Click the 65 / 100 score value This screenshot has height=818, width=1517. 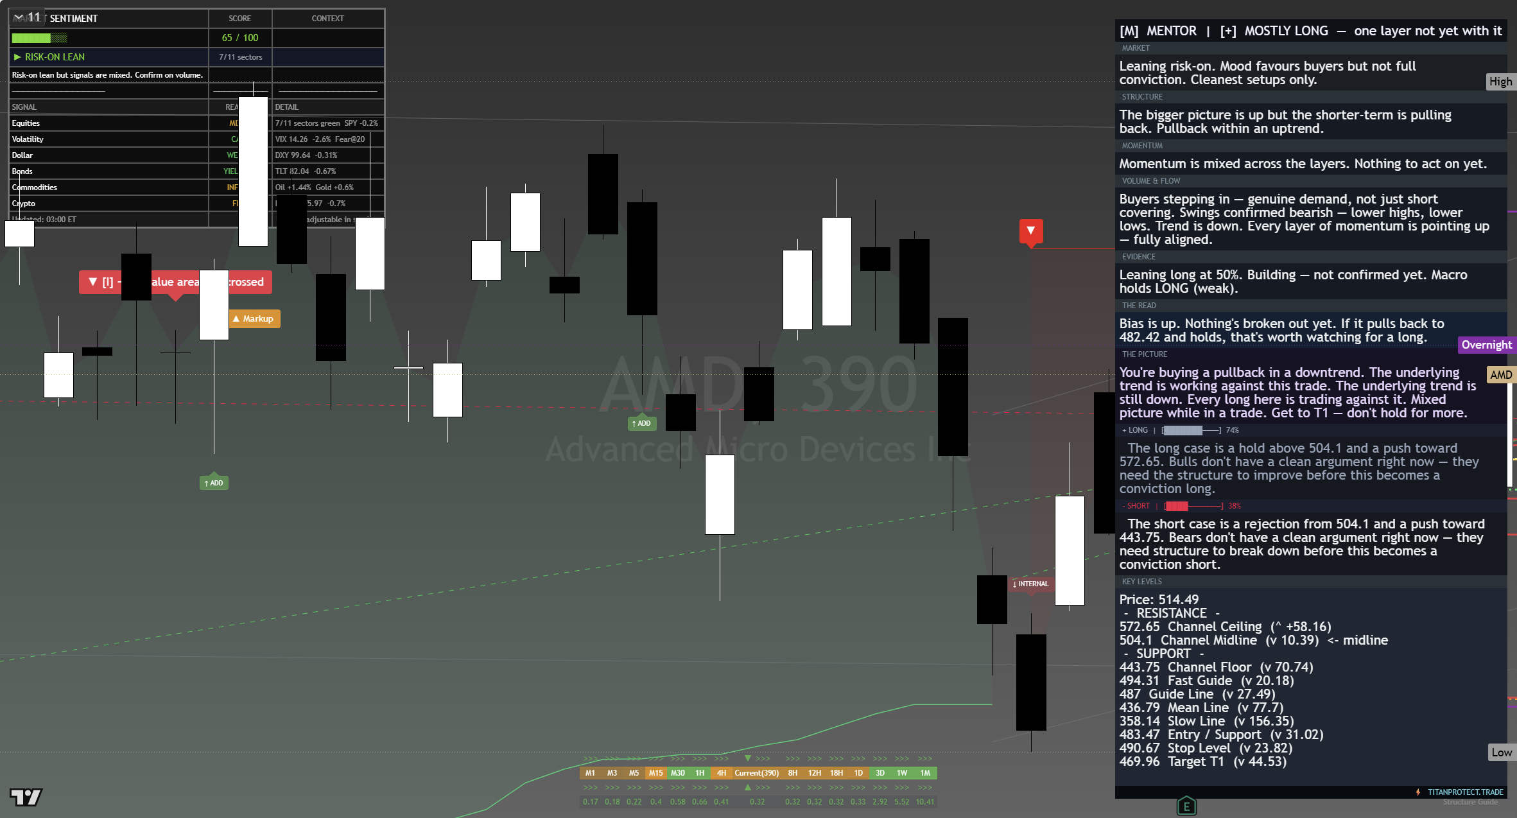pos(240,38)
